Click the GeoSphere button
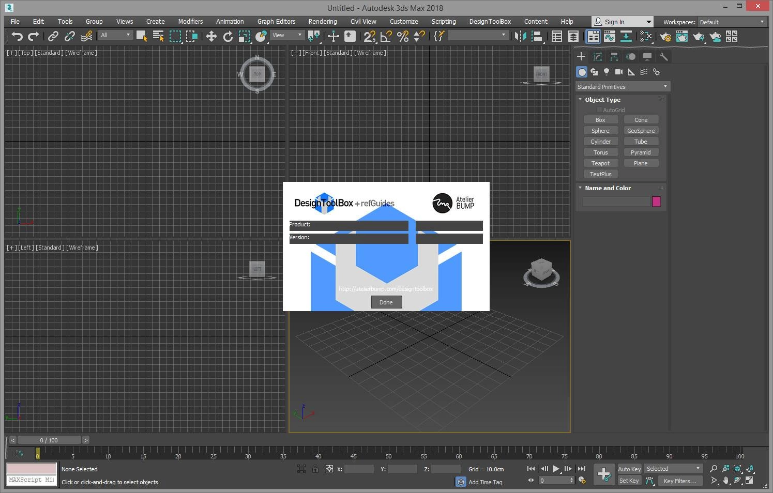The width and height of the screenshot is (773, 493). point(641,131)
